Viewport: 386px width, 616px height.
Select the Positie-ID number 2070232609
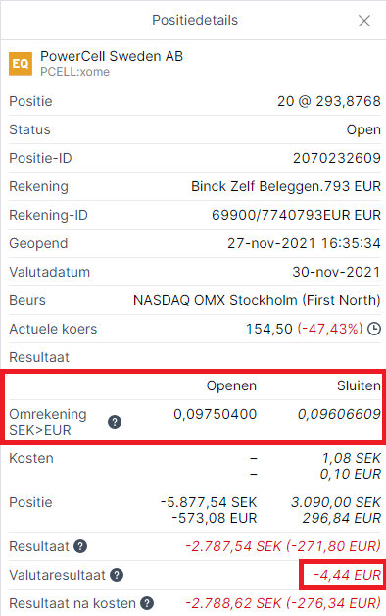click(x=337, y=158)
